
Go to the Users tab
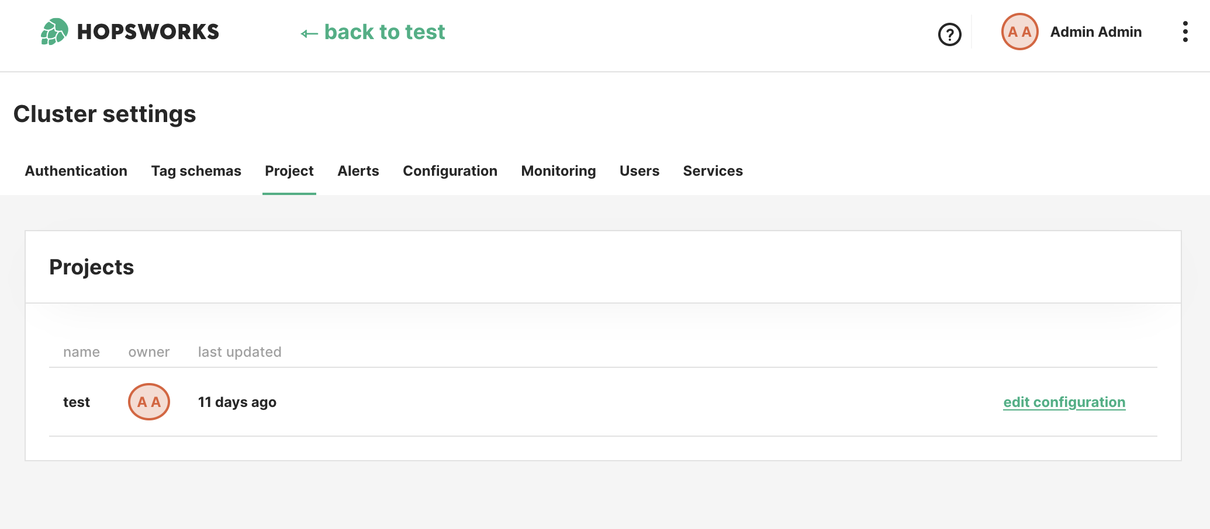[x=639, y=171]
